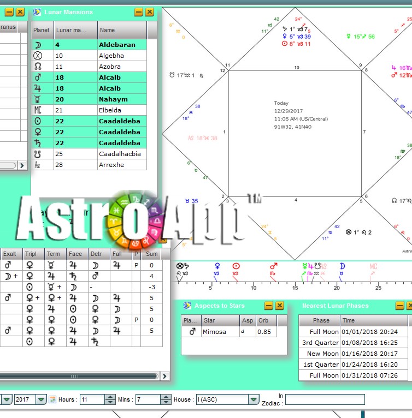Click the Time column header in Lunar Phases
This screenshot has height=418, width=412.
(374, 320)
